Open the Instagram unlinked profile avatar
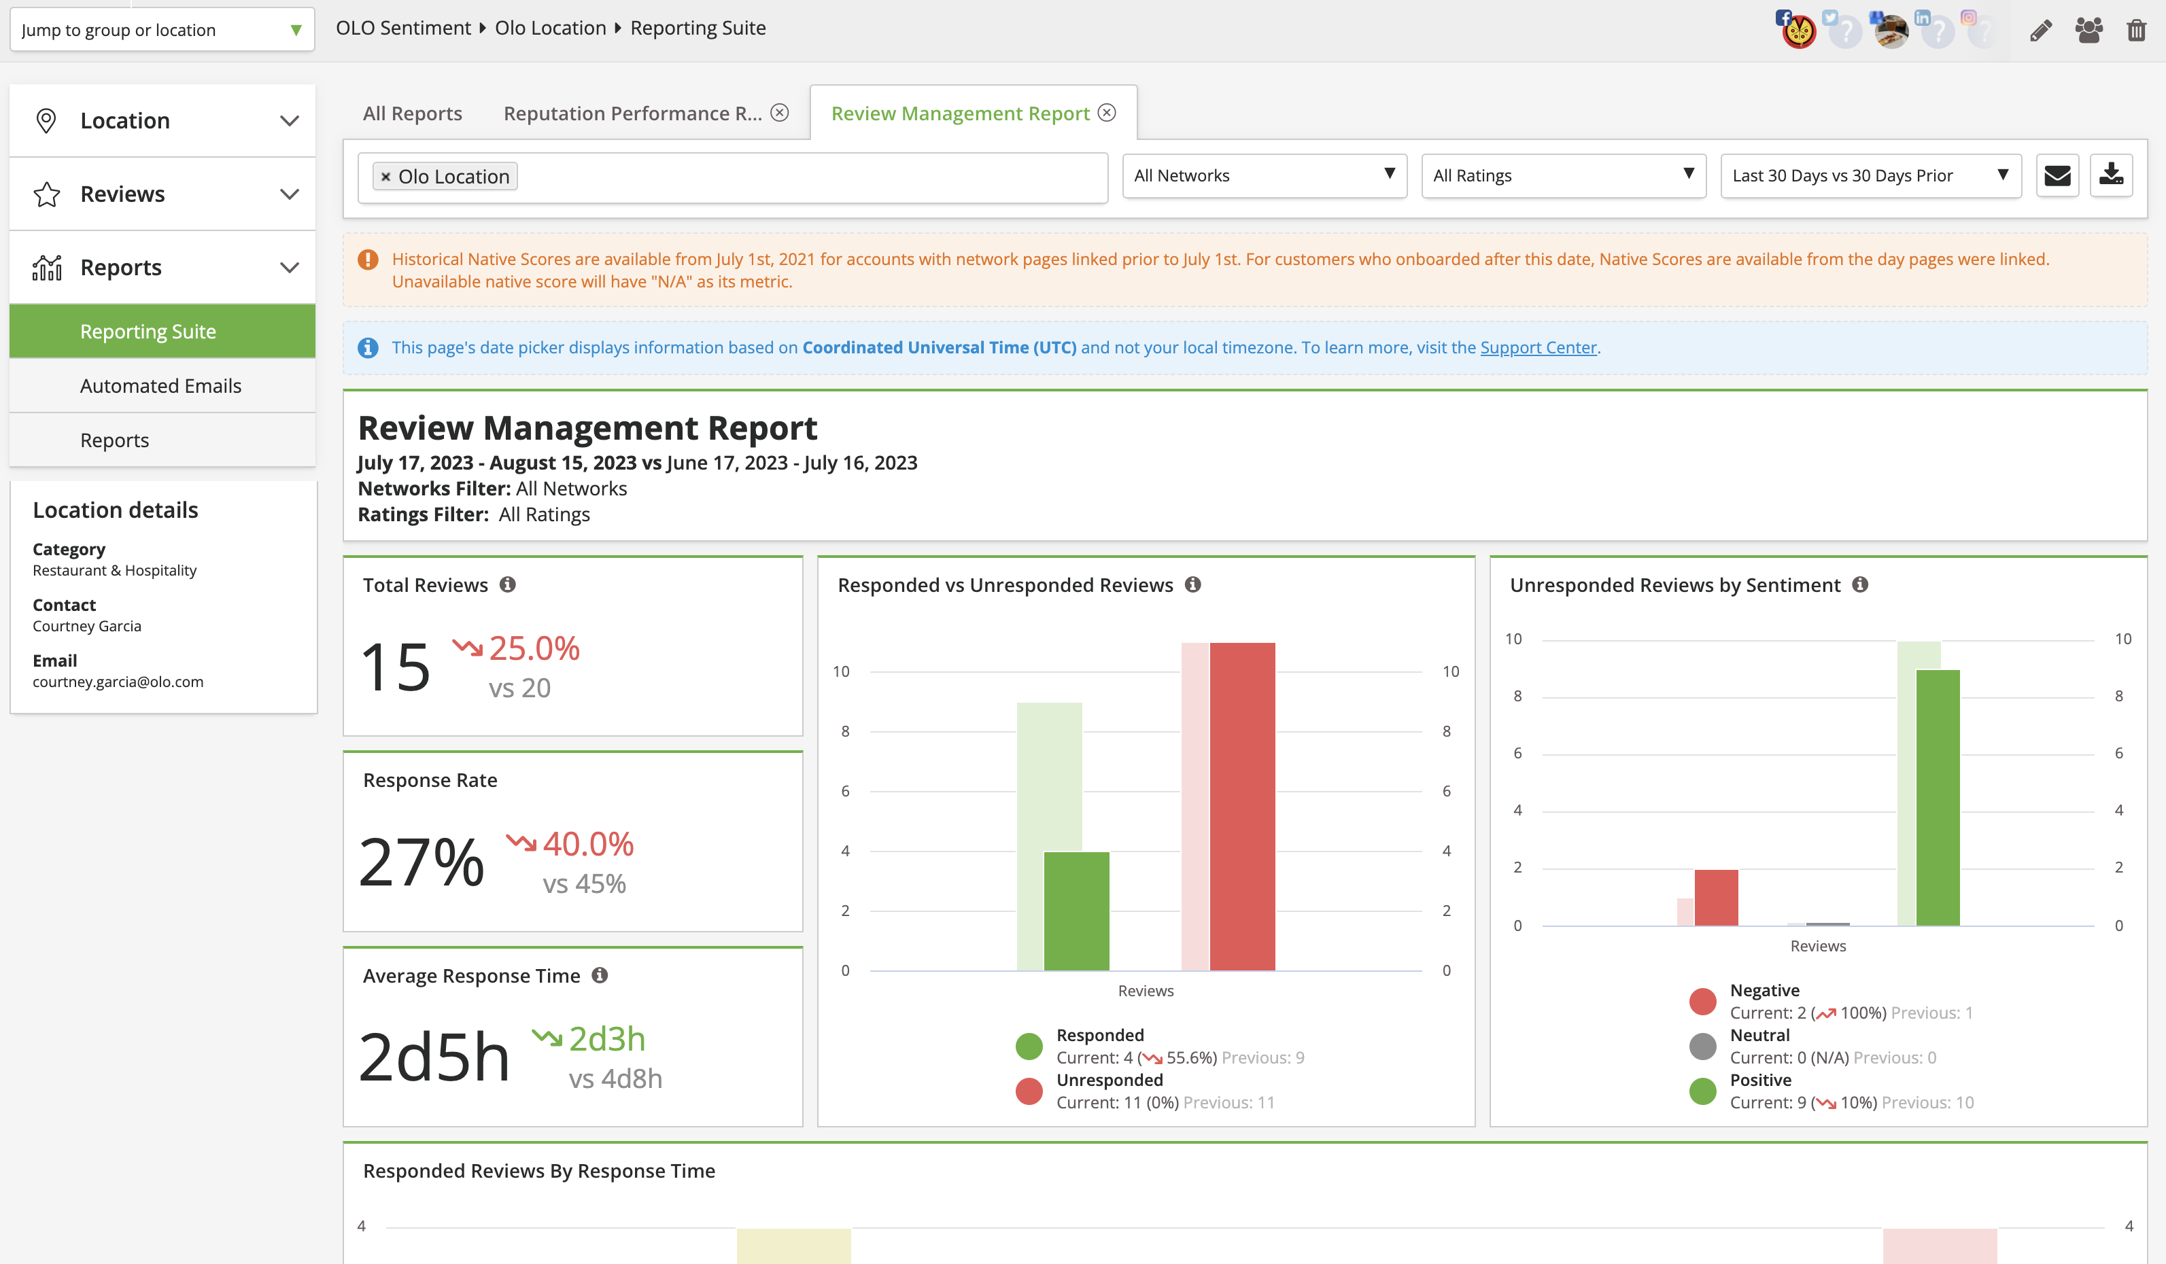2166x1264 pixels. 1982,32
